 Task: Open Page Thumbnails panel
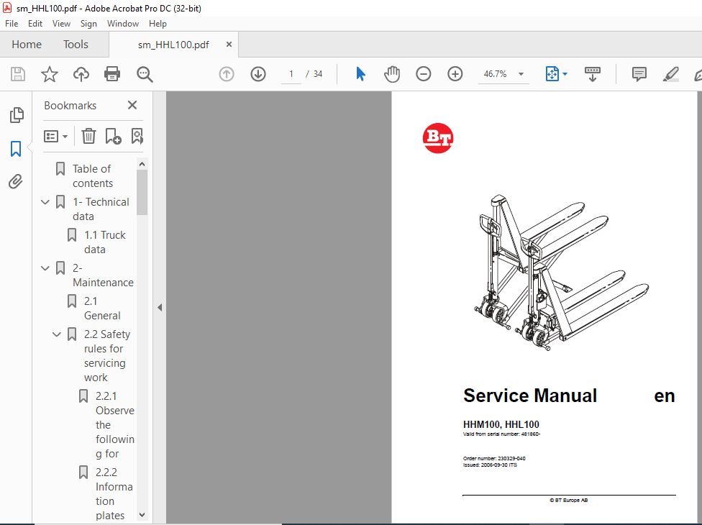point(17,115)
